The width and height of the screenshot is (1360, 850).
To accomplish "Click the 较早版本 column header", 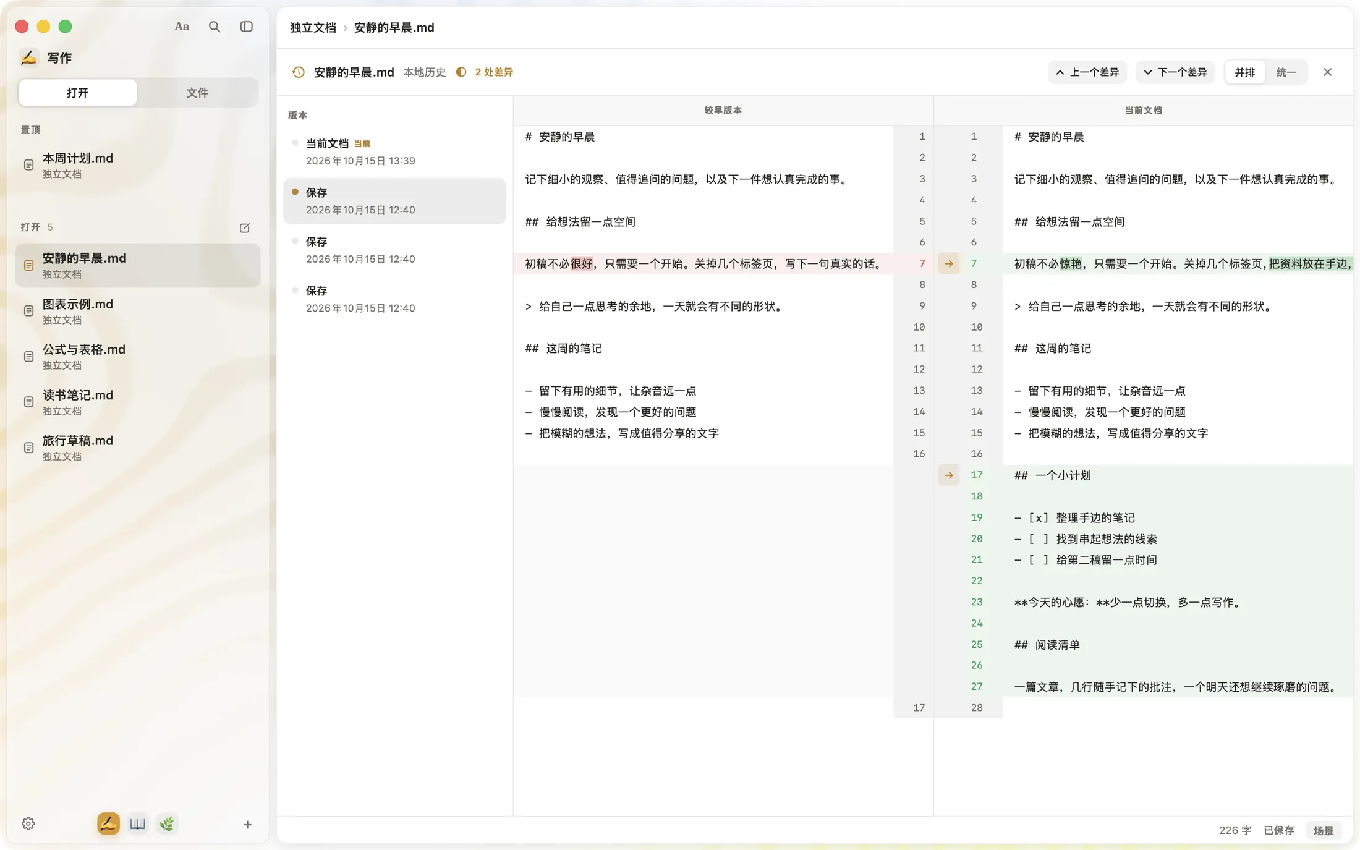I will click(x=723, y=111).
